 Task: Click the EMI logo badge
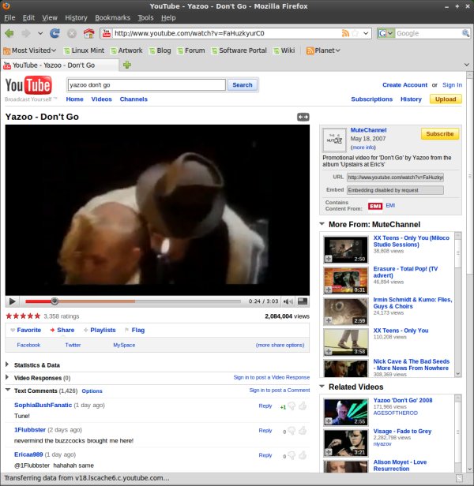375,206
